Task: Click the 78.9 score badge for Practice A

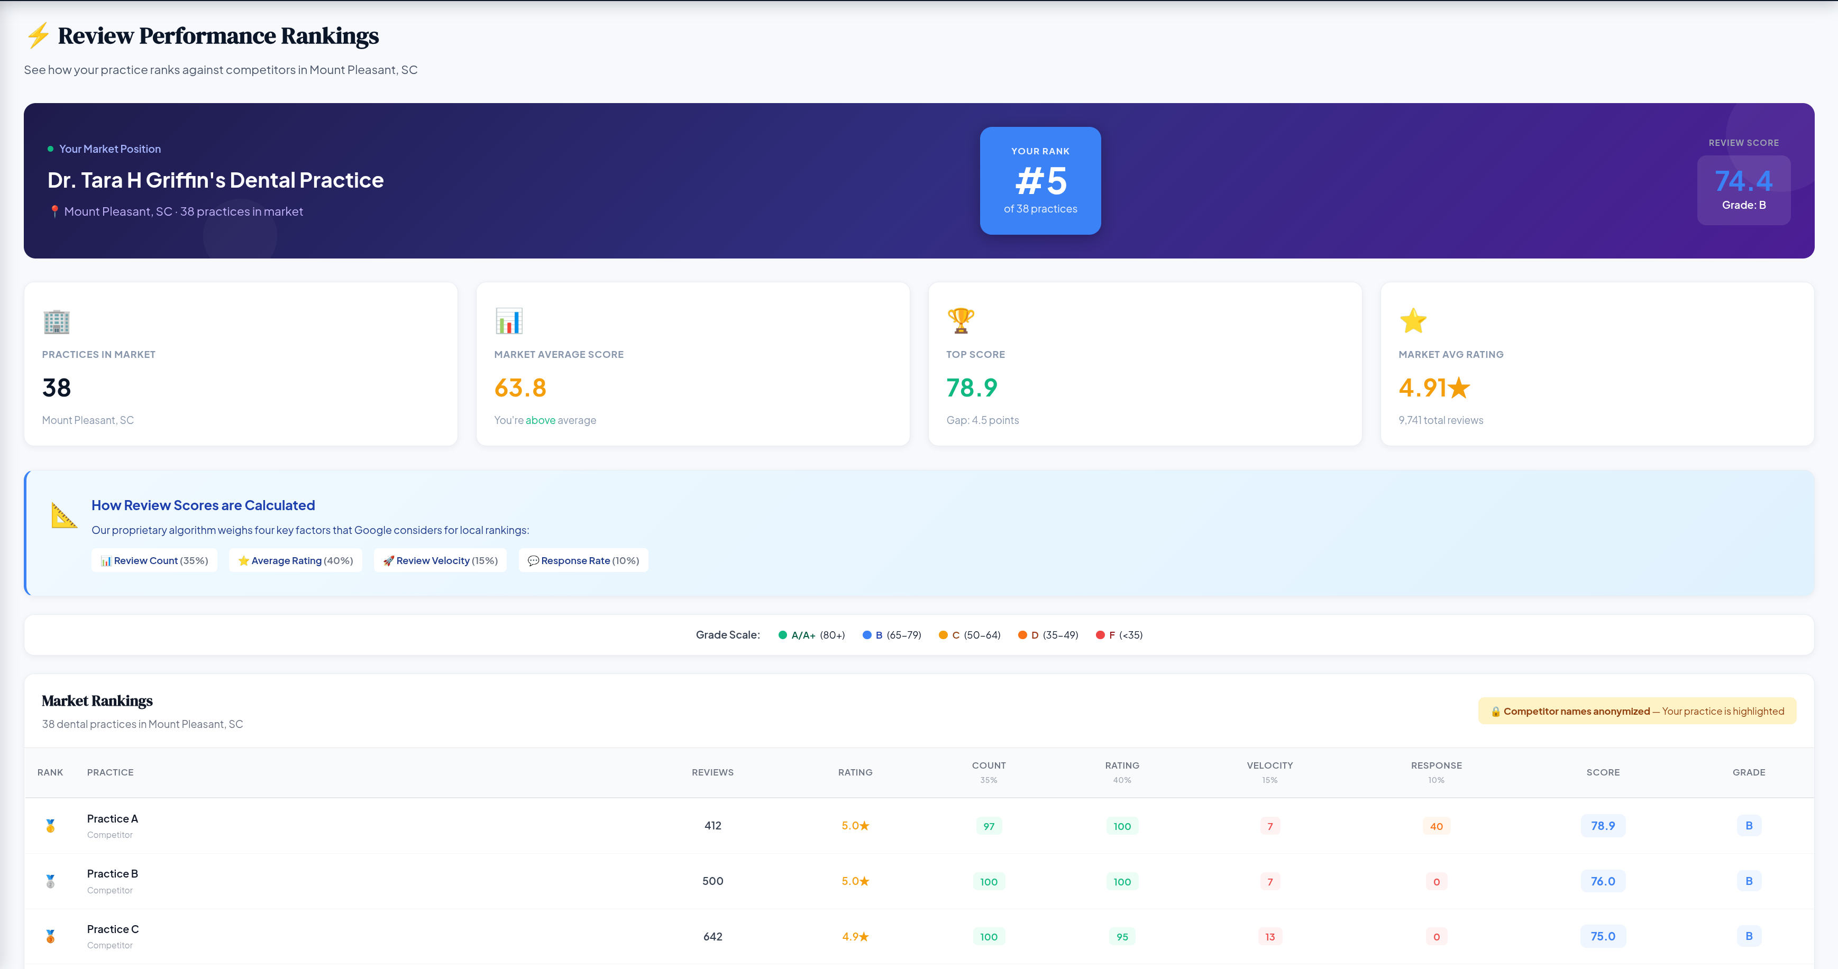Action: [1603, 826]
